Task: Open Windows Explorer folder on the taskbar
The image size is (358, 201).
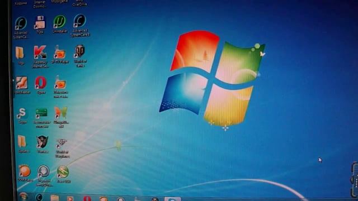Action: click(x=55, y=198)
